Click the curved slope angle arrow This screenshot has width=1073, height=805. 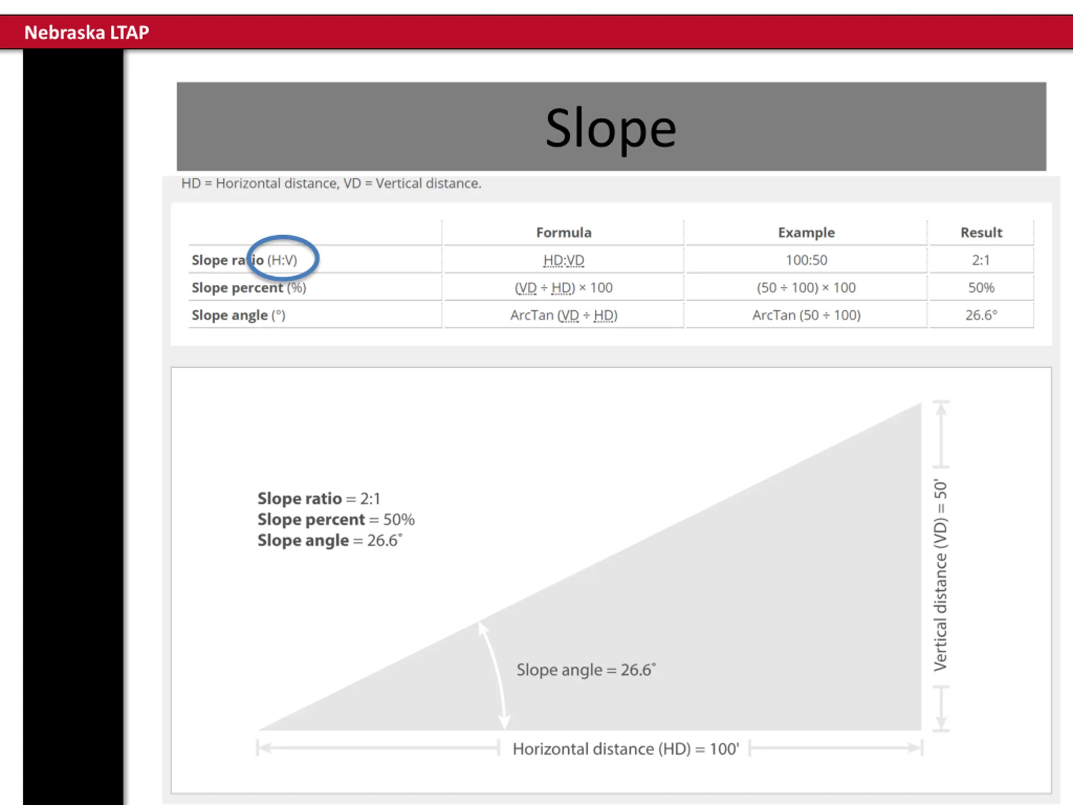point(495,675)
